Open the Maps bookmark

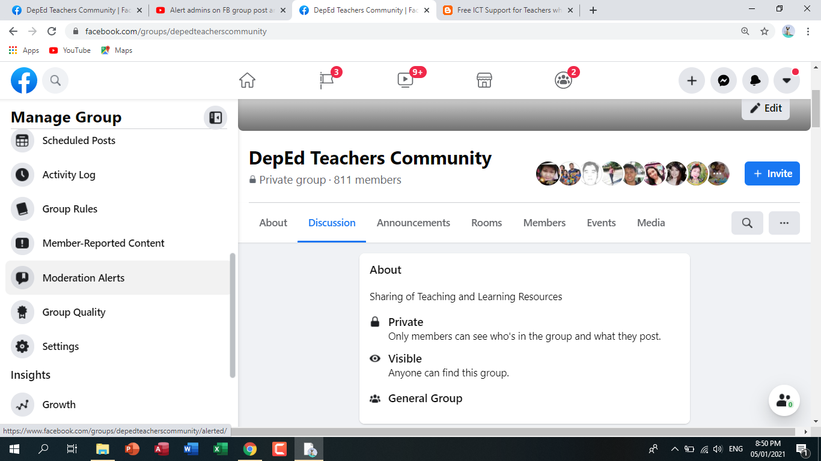(x=117, y=50)
